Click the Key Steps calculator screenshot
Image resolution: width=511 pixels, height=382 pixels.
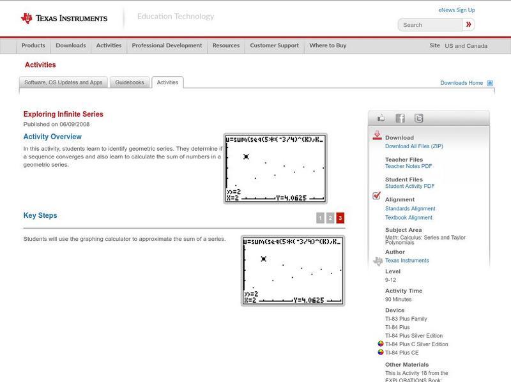293,271
